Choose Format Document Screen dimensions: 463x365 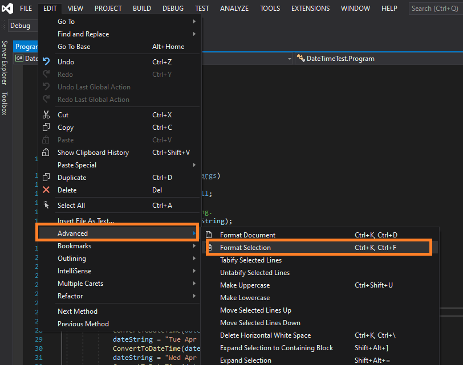[x=320, y=235]
